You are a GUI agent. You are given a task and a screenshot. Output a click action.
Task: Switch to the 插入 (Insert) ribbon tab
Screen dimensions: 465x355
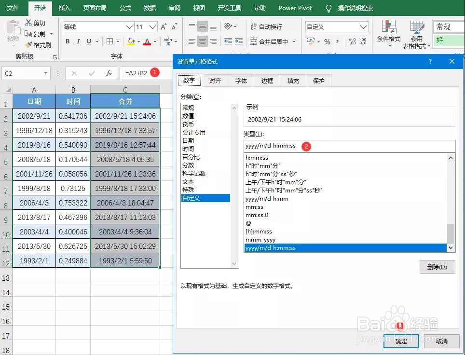pyautogui.click(x=64, y=8)
